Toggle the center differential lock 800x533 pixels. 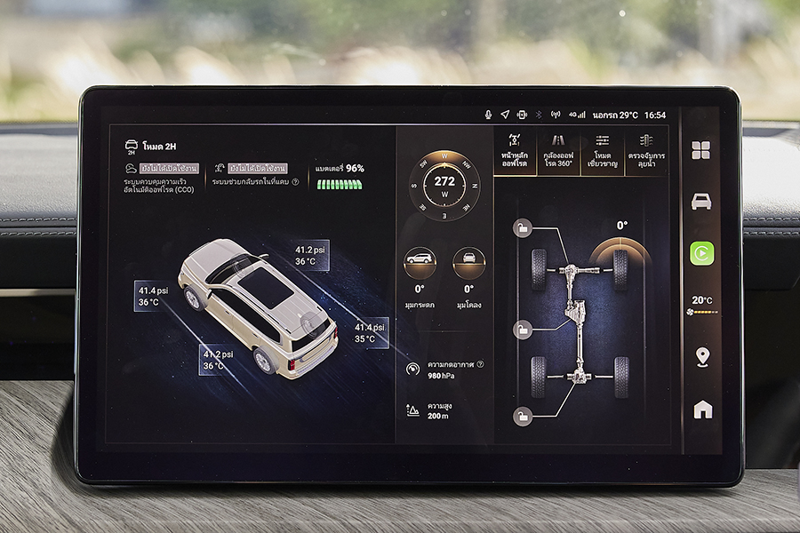tap(523, 330)
